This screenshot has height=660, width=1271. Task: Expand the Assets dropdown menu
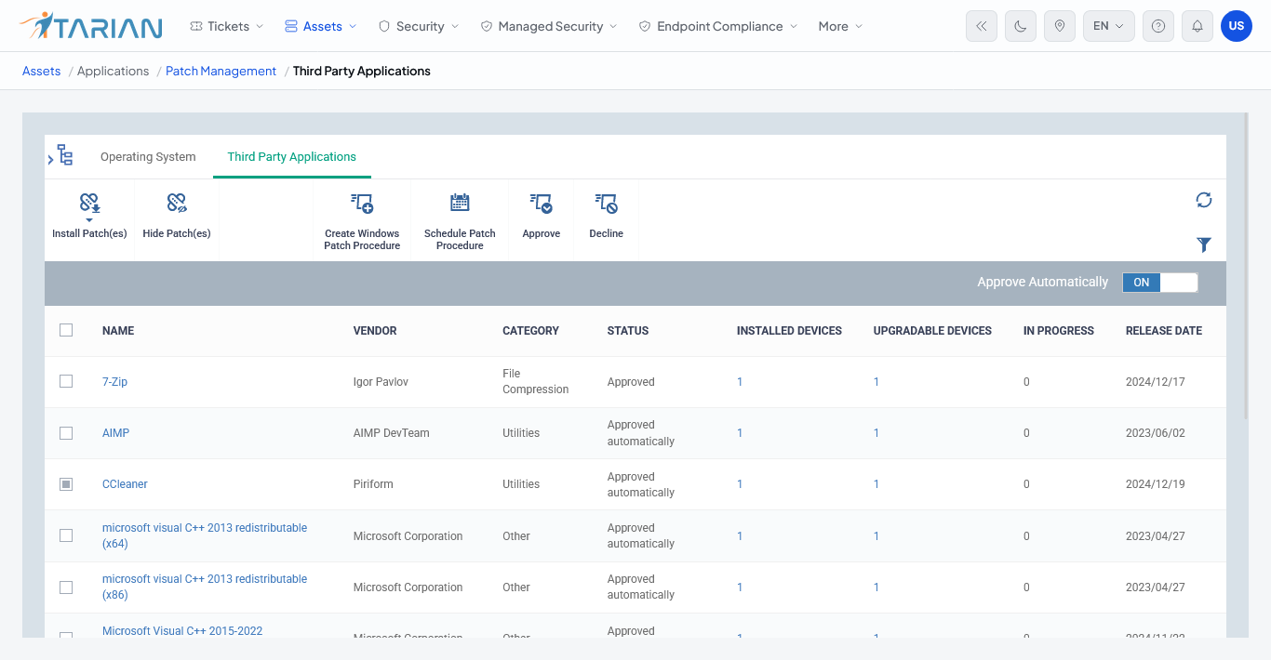tap(321, 26)
